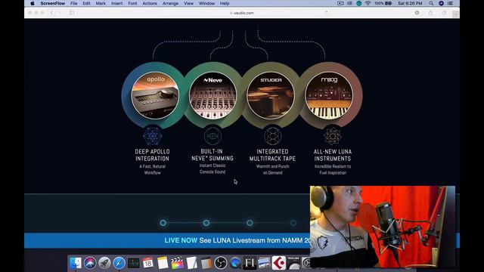Click the Built-In Neve Summing heading
Screen dimensions: 484x272
[x=213, y=155]
